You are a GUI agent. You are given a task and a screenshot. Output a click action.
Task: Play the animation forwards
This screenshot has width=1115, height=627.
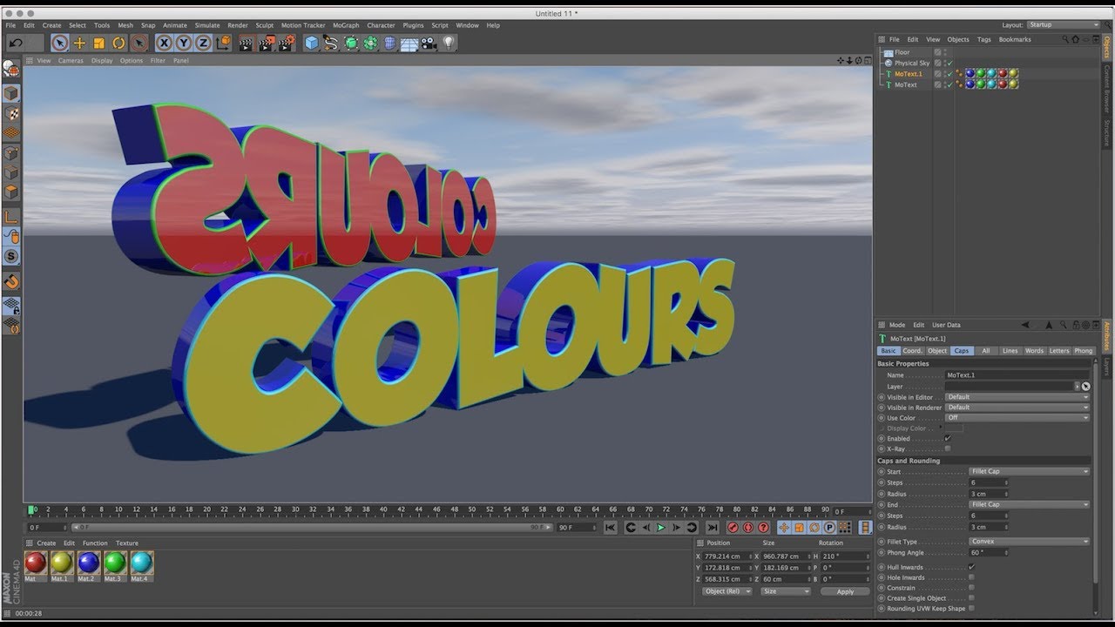660,528
